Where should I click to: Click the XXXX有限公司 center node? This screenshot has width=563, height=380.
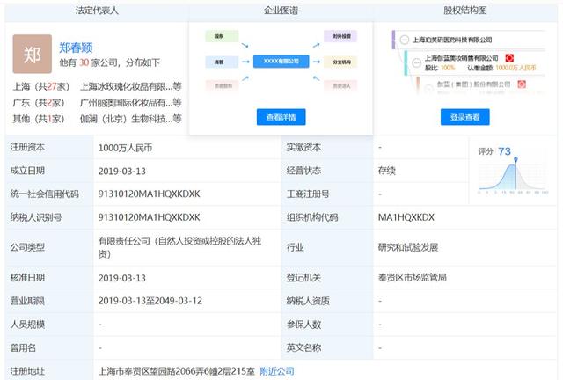[281, 62]
